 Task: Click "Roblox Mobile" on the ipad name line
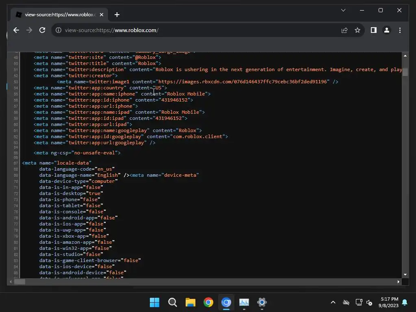click(x=180, y=112)
